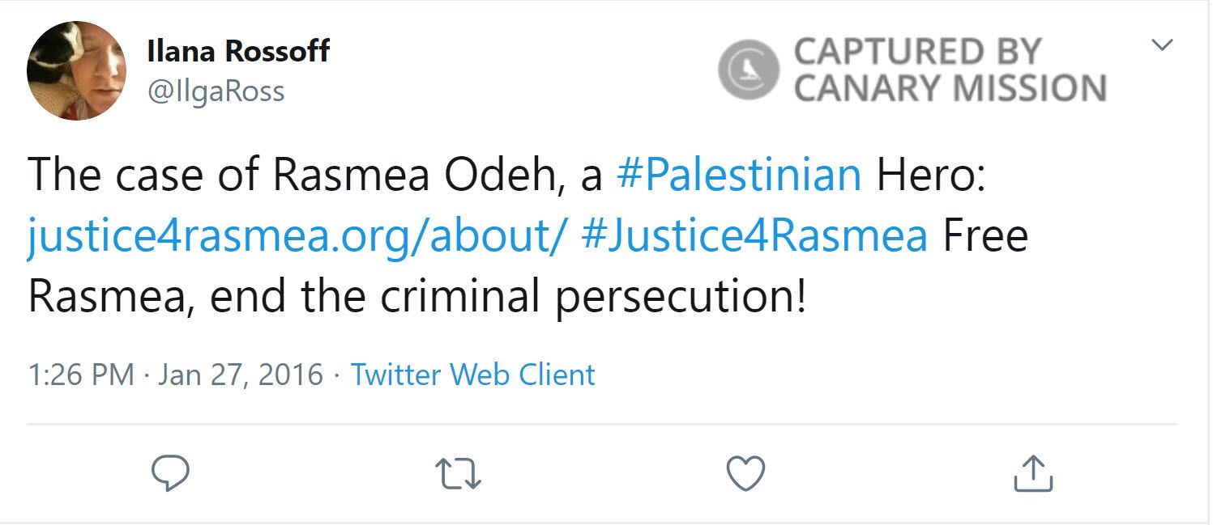Click the Canary Mission bird logo

click(749, 70)
